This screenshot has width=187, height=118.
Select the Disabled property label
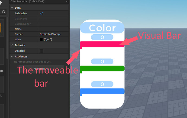20,51
